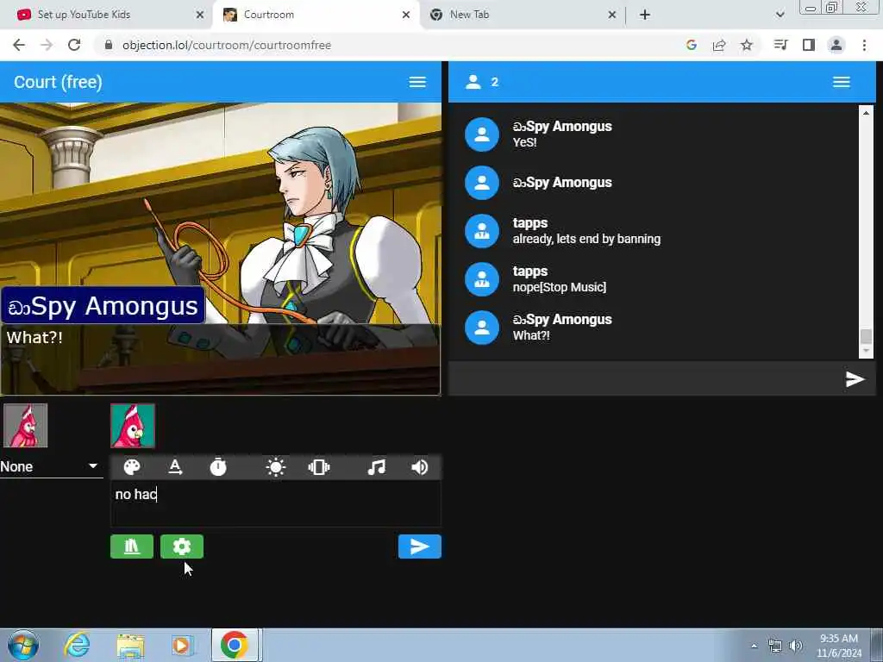The width and height of the screenshot is (883, 662).
Task: Expand the None speech bubble dropdown
Action: tap(51, 466)
